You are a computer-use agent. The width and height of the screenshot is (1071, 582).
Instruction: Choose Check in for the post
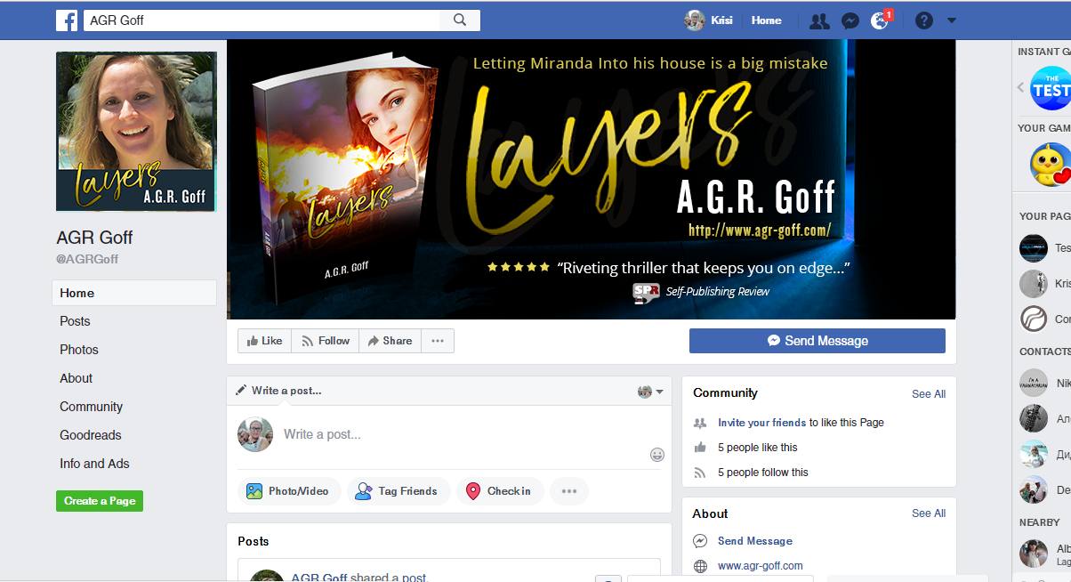pyautogui.click(x=500, y=491)
